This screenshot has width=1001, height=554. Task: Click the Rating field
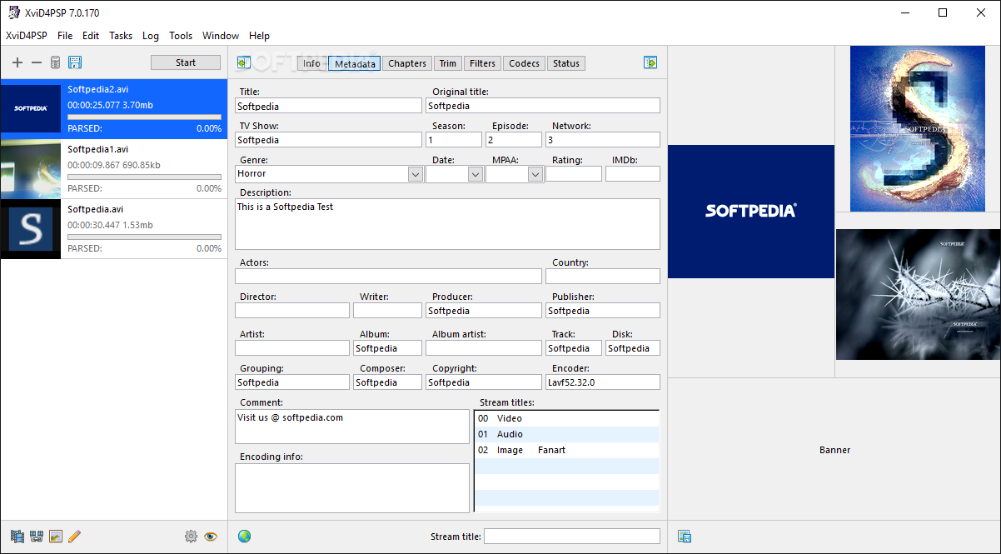click(574, 174)
